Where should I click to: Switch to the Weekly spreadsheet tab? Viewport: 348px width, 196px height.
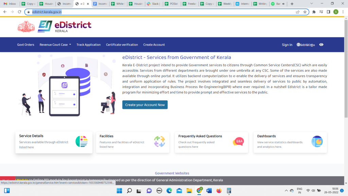pyautogui.click(x=225, y=4)
